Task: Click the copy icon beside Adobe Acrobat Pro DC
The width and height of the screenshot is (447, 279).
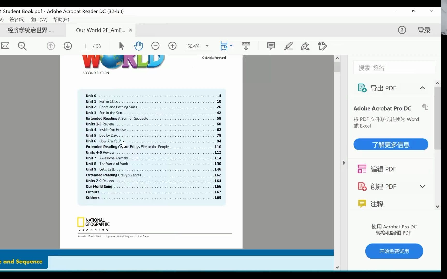Action: pyautogui.click(x=425, y=107)
